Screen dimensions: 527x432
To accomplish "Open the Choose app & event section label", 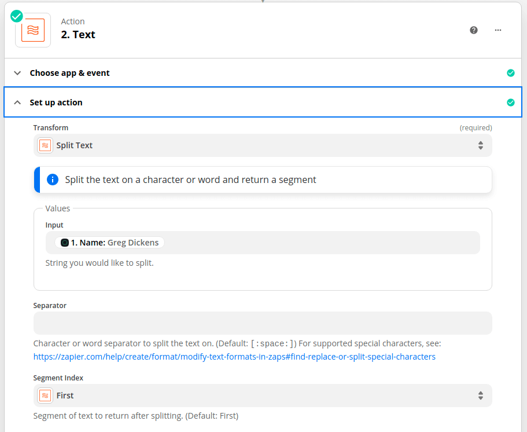I will click(x=69, y=73).
